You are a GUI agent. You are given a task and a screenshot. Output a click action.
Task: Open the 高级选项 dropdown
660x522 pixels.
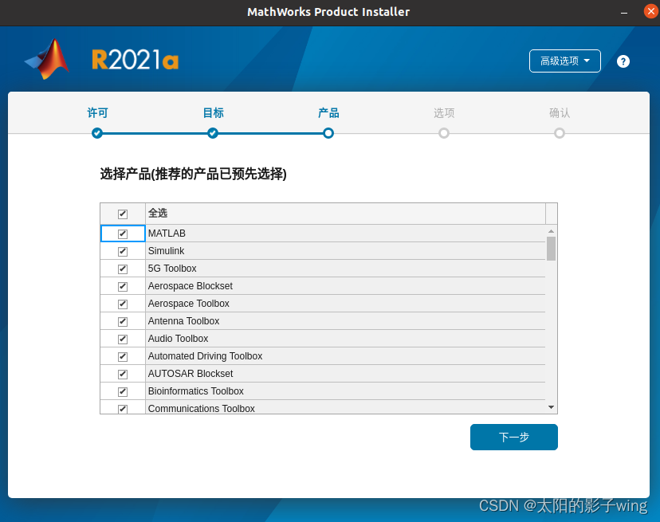click(564, 61)
